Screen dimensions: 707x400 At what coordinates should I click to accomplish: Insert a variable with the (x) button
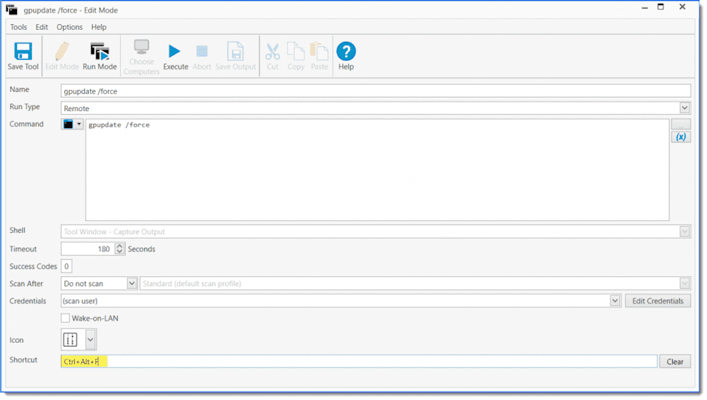pyautogui.click(x=681, y=137)
